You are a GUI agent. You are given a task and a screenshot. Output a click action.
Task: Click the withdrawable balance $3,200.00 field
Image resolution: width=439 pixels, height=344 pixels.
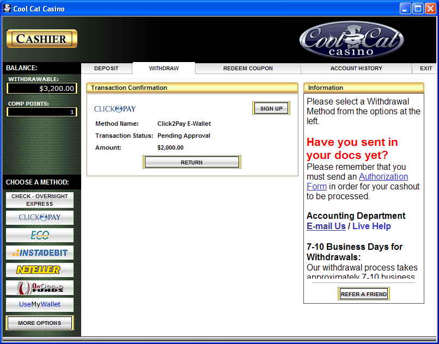point(42,88)
